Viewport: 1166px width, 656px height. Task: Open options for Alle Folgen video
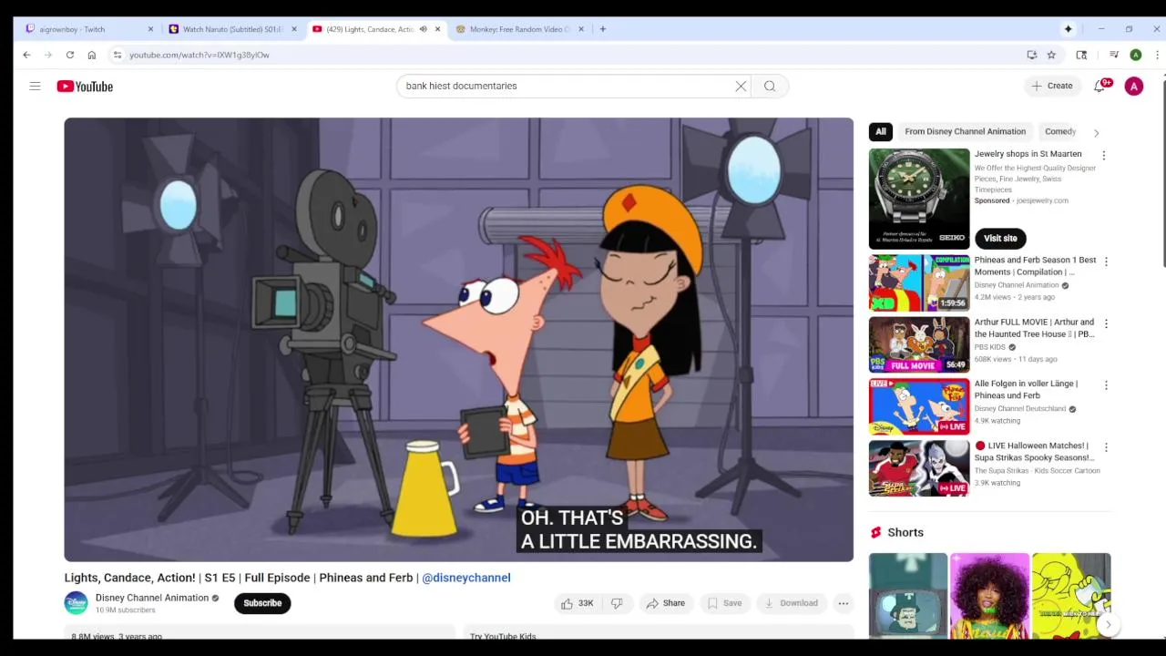coord(1106,385)
